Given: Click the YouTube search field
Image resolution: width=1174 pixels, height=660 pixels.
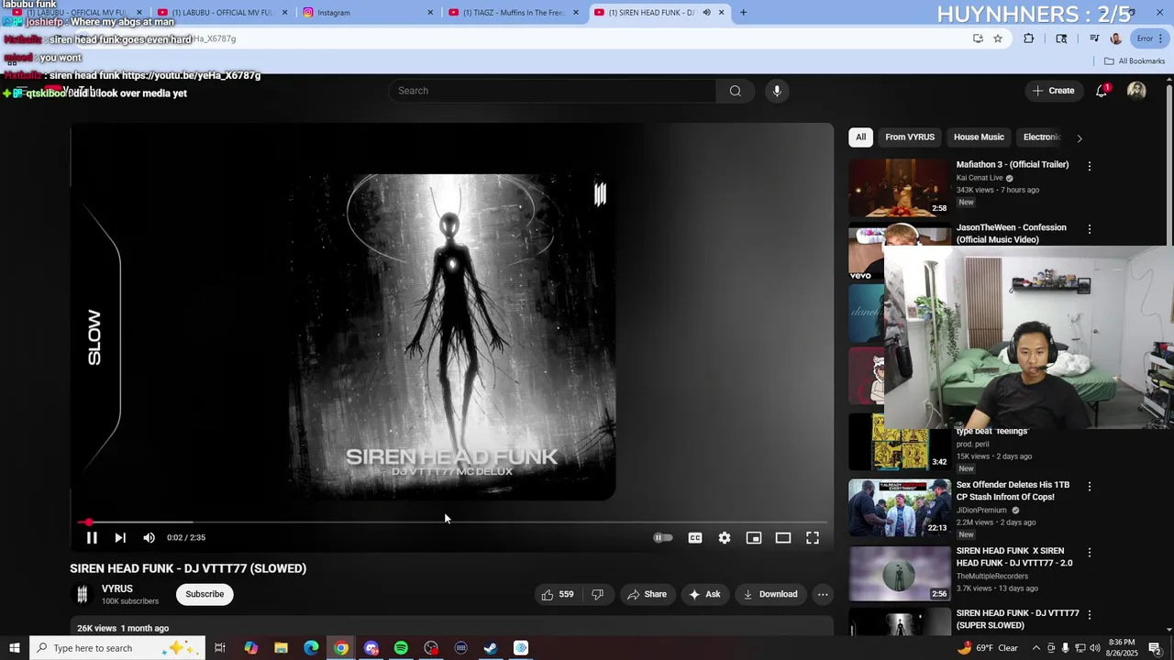Looking at the screenshot, I should 553,91.
